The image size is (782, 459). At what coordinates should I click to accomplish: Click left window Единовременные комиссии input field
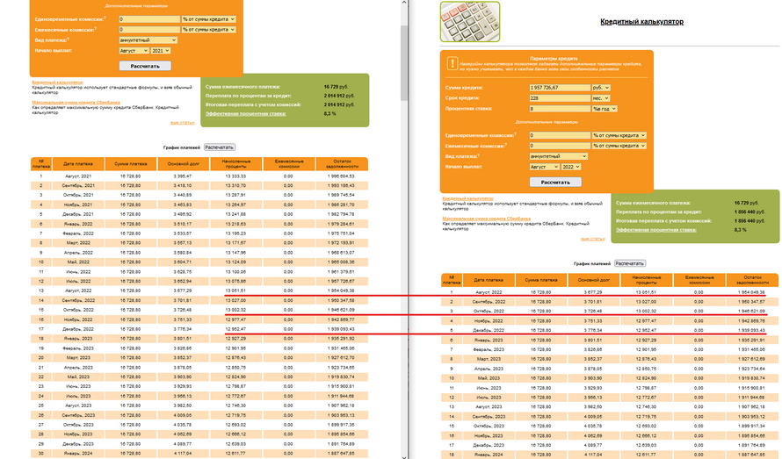point(149,19)
